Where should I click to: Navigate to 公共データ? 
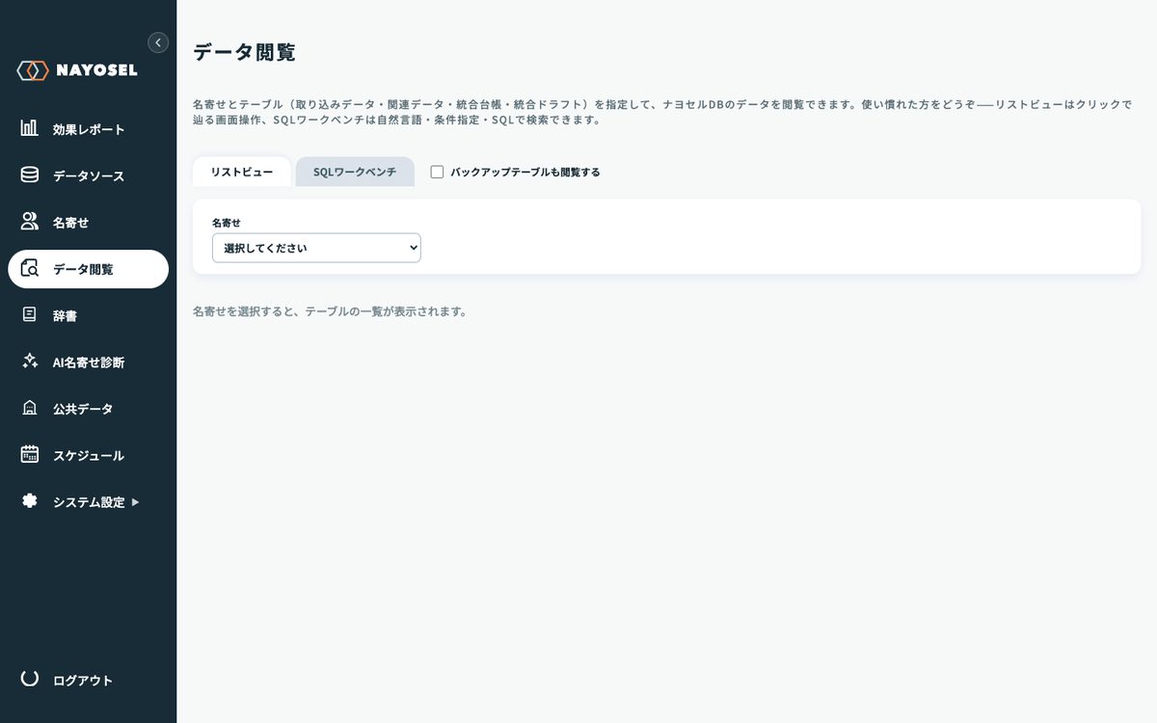[x=88, y=409]
